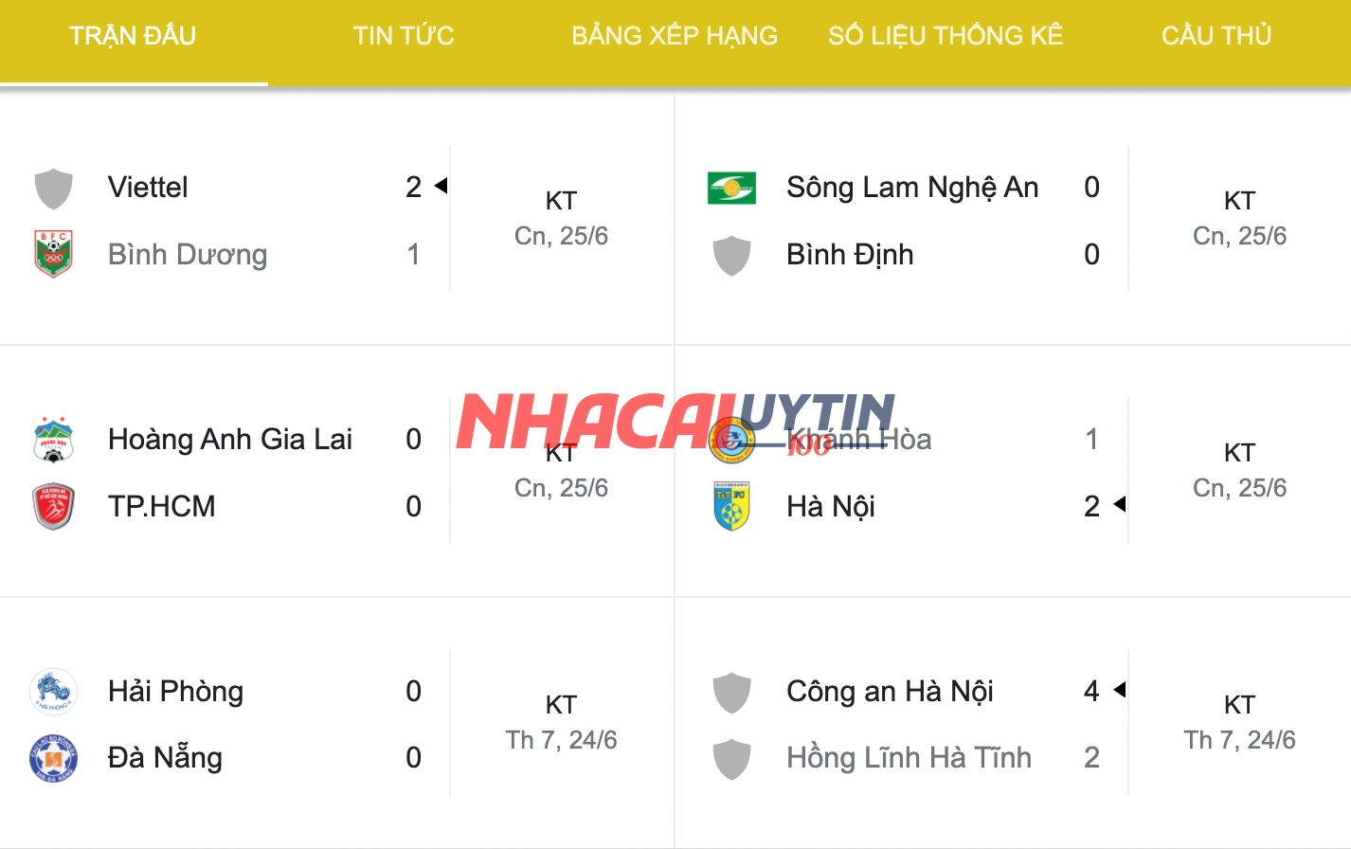Image resolution: width=1351 pixels, height=849 pixels.
Task: Select the Hải Phòng club logo
Action: (x=53, y=691)
